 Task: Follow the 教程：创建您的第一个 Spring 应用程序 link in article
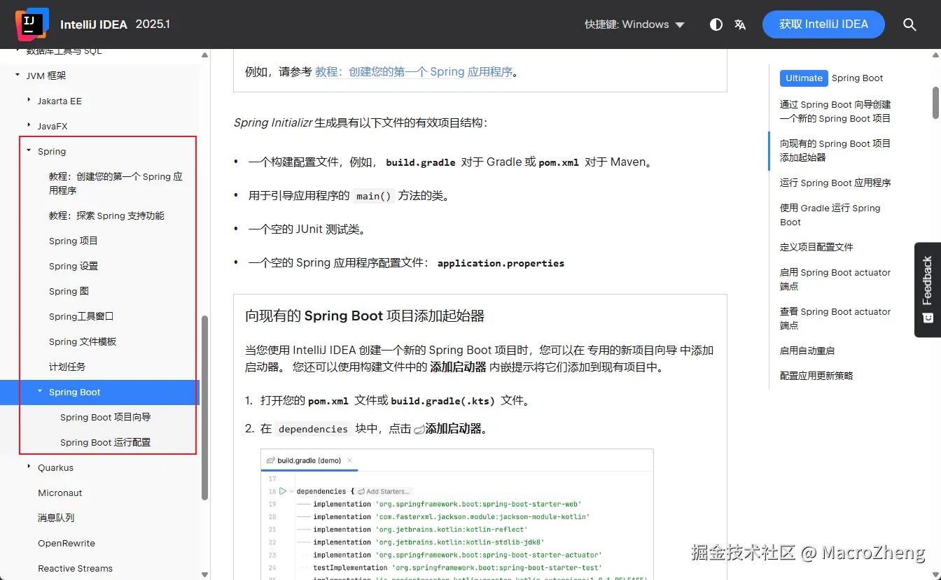coord(414,71)
